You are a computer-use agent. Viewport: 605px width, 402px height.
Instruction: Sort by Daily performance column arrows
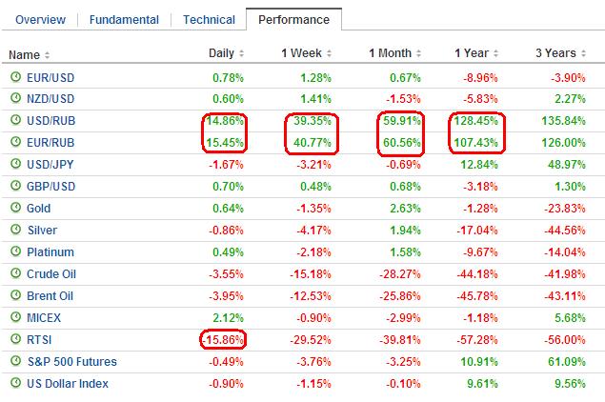coord(241,54)
